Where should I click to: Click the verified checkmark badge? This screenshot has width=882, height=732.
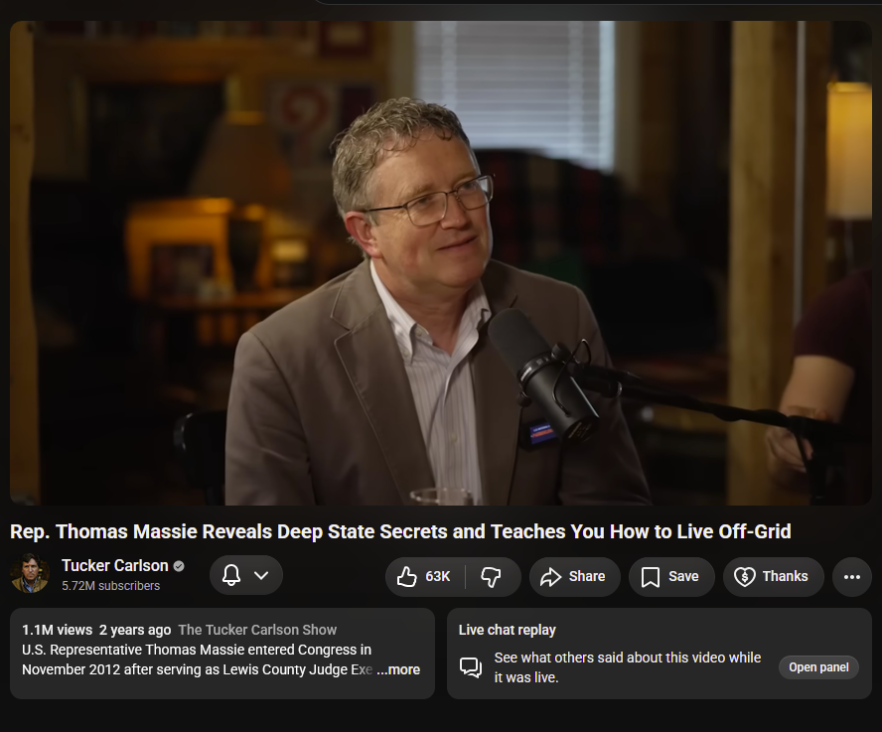point(179,566)
